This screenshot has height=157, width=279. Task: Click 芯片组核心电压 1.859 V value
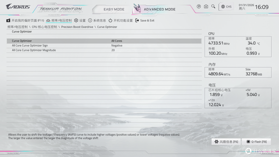point(216,95)
